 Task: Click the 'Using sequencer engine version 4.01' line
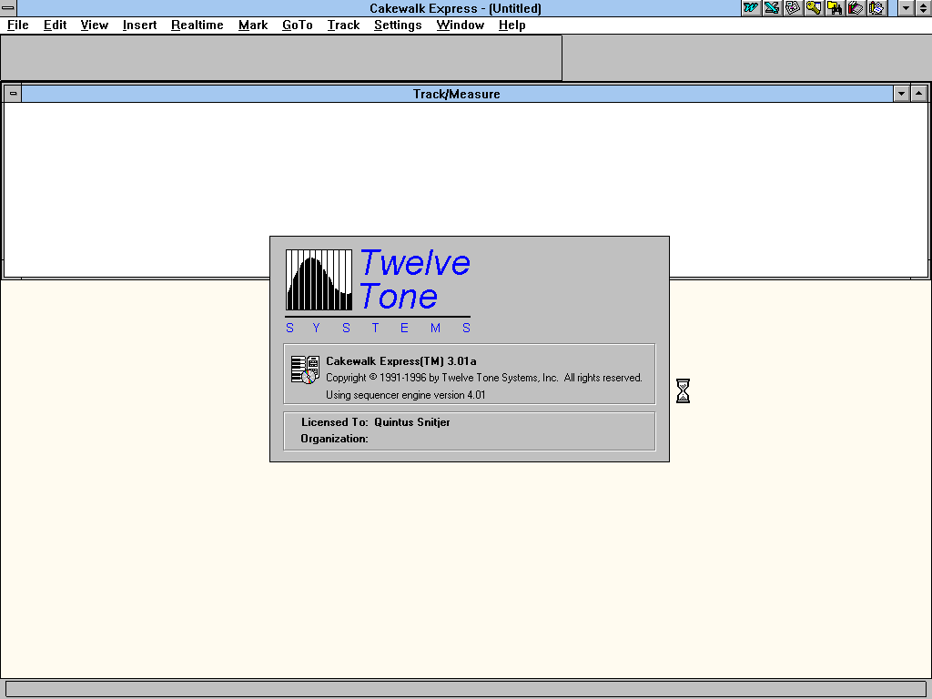[x=405, y=395]
